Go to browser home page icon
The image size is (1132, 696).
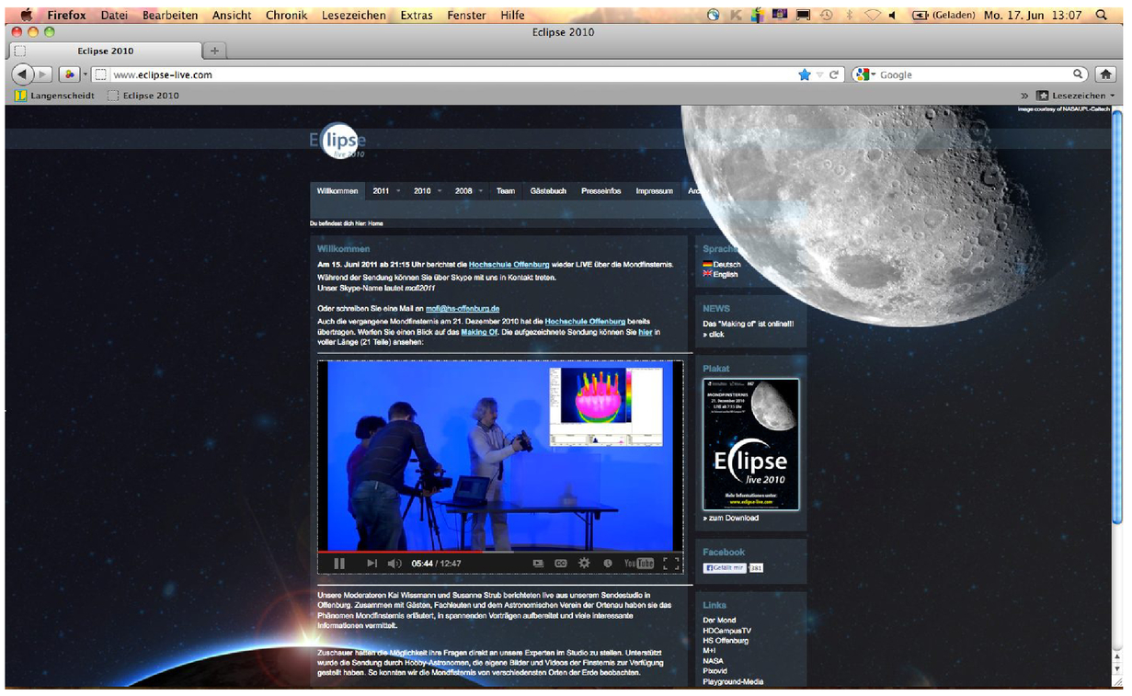pos(1104,74)
